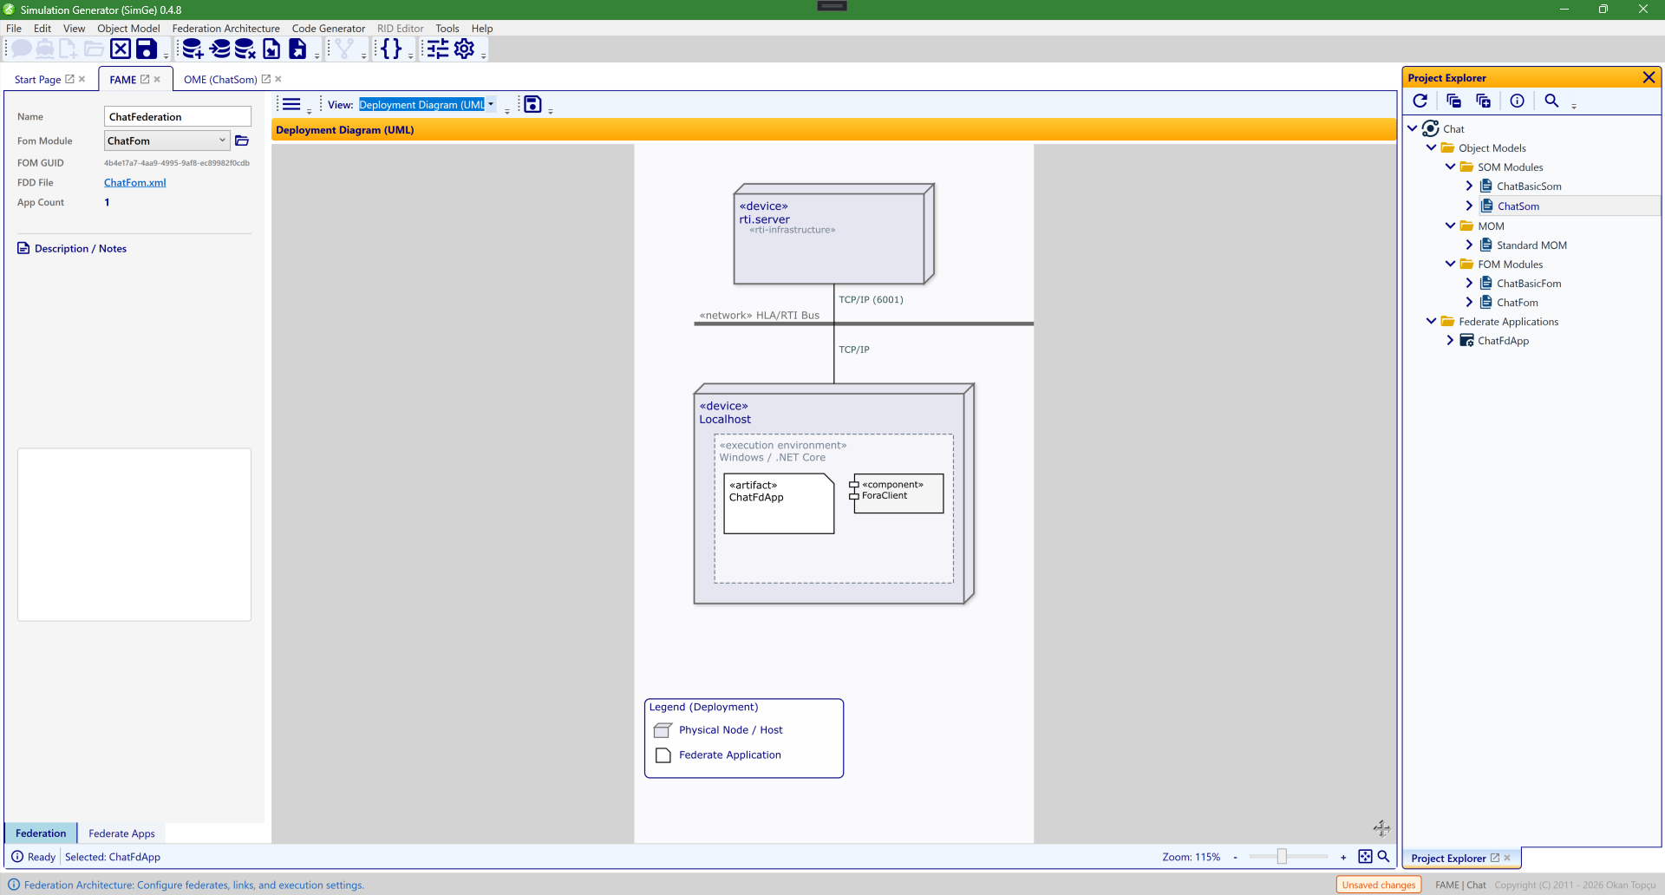This screenshot has height=895, width=1665.
Task: Collapse the Object Models folder
Action: [1432, 147]
